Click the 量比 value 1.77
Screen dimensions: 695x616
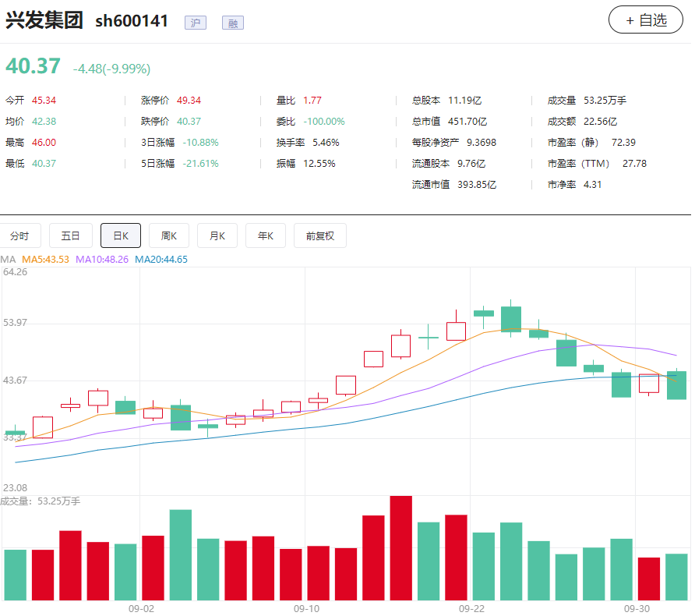(312, 101)
